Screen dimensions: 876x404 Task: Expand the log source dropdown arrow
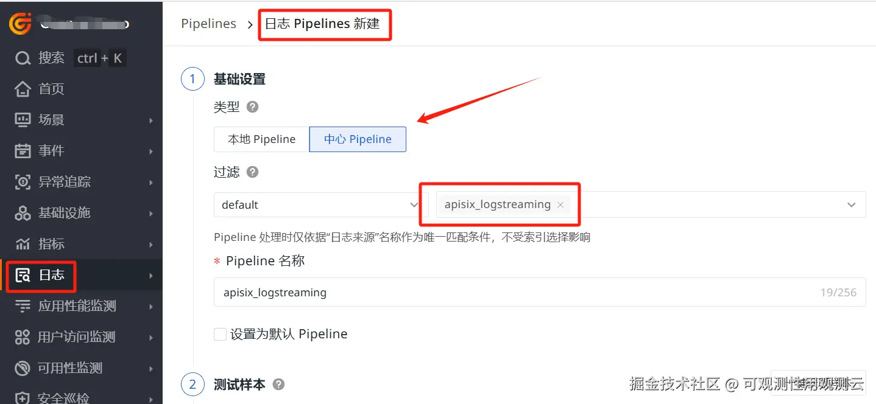tap(851, 205)
